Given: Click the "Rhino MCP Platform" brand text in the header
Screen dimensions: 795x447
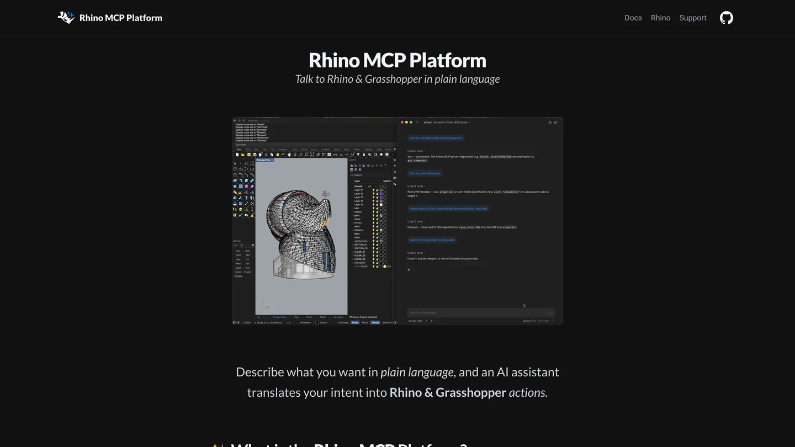Looking at the screenshot, I should click(121, 18).
